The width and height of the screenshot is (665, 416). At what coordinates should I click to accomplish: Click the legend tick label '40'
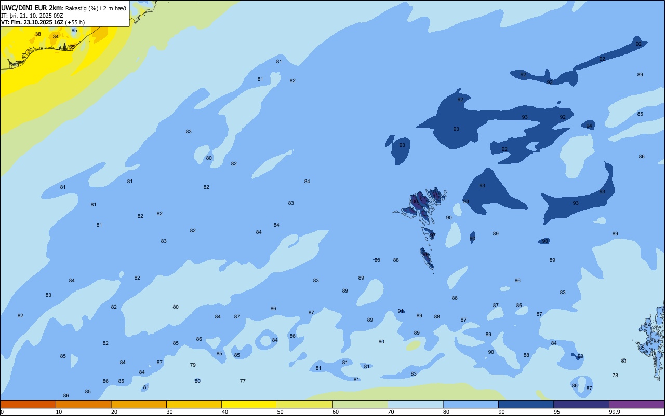click(225, 412)
